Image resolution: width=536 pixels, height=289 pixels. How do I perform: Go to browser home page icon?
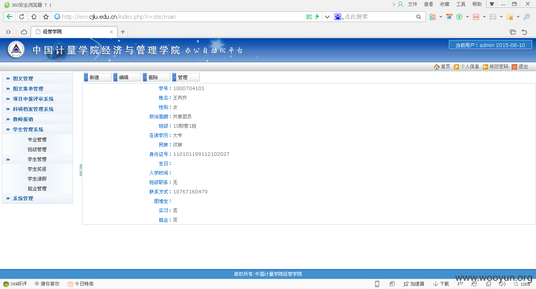(x=34, y=17)
